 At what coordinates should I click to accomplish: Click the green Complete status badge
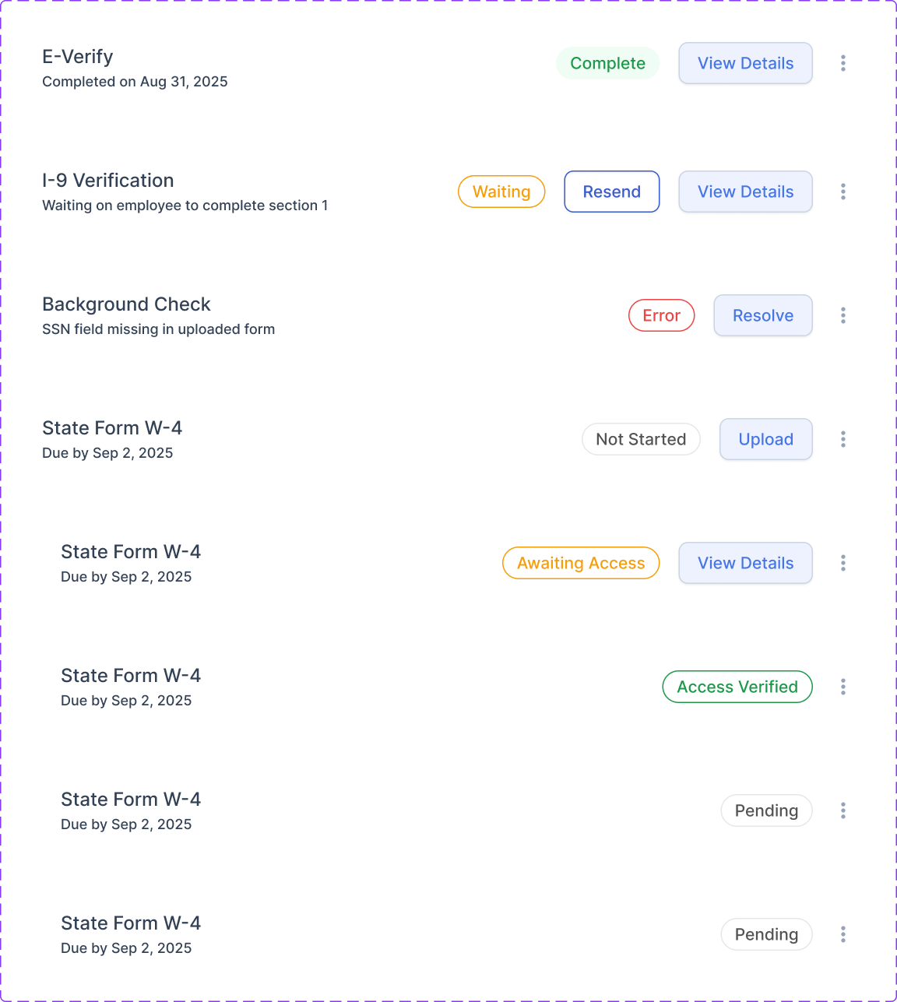click(x=607, y=63)
